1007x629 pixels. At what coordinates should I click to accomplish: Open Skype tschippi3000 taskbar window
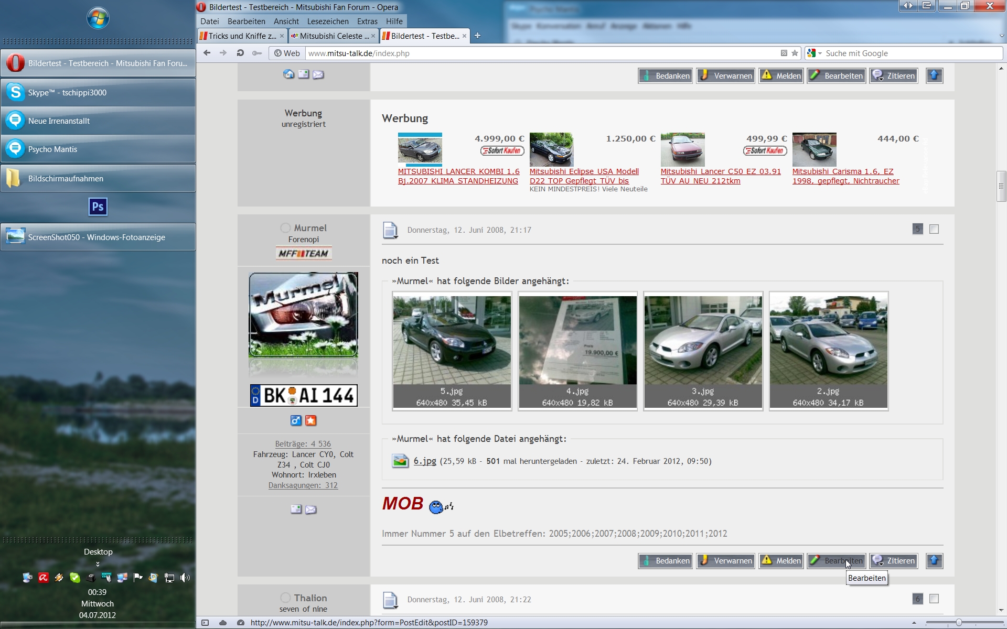click(98, 92)
